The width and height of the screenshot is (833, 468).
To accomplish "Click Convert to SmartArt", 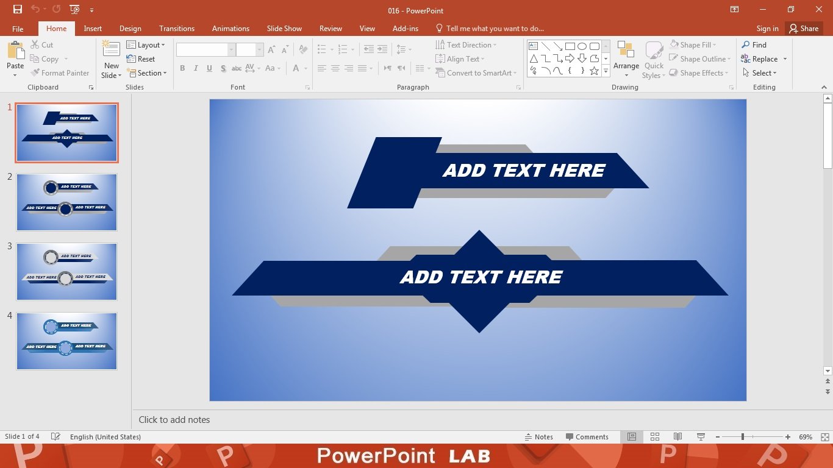I will pyautogui.click(x=476, y=73).
